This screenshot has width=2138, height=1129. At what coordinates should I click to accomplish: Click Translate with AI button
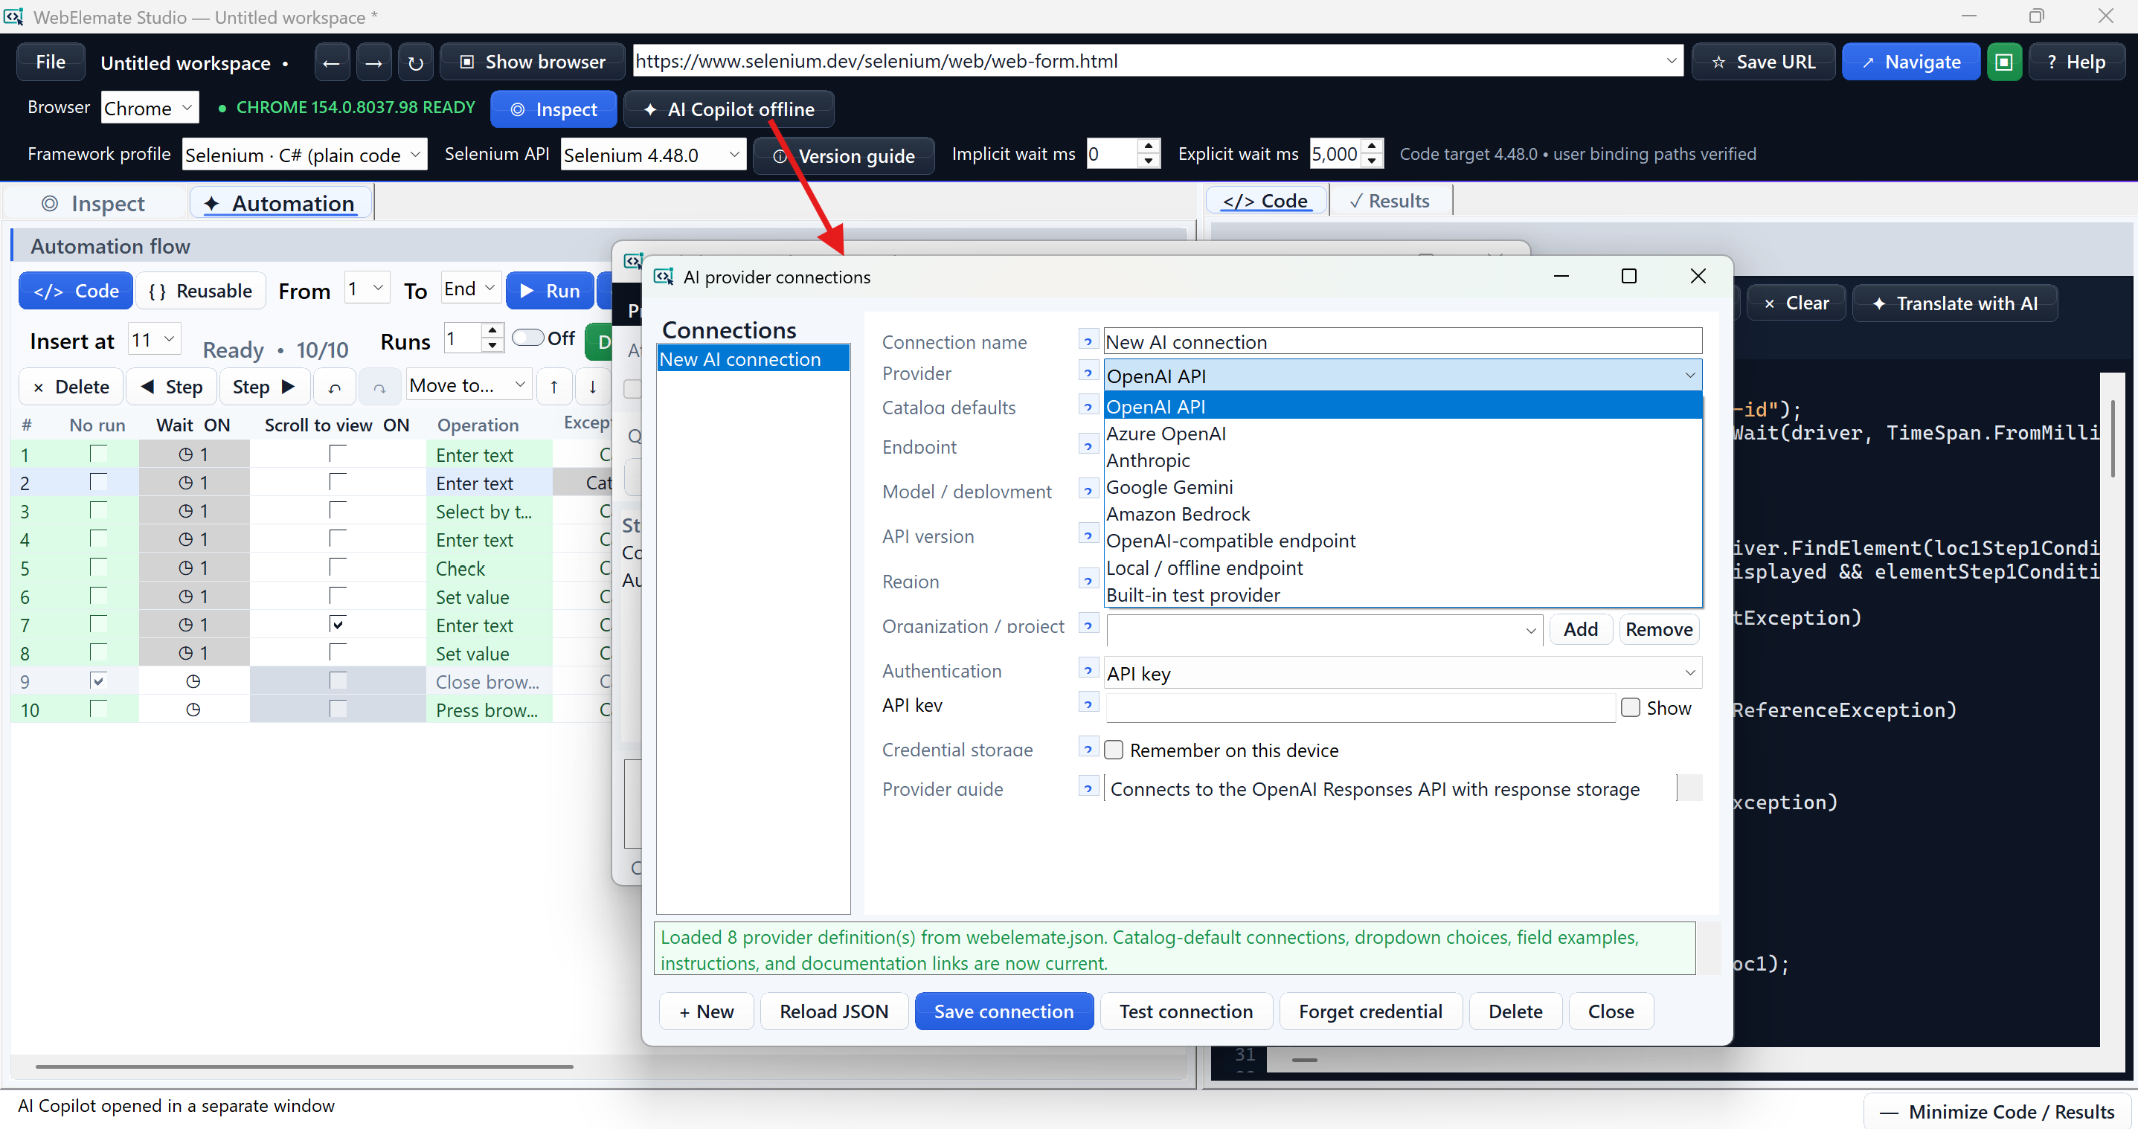coord(1954,303)
